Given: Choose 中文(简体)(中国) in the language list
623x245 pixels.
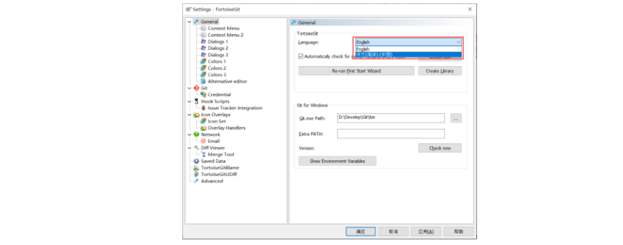Looking at the screenshot, I should click(408, 55).
